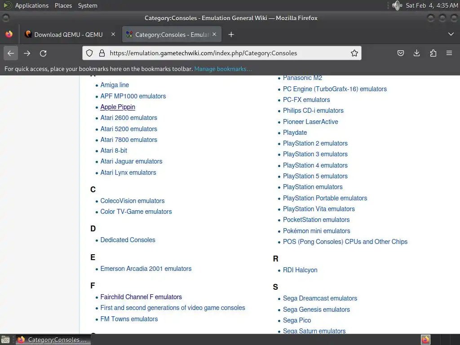The height and width of the screenshot is (345, 460).
Task: Open Emerson Arcadia 2001 emulators link
Action: pos(146,269)
